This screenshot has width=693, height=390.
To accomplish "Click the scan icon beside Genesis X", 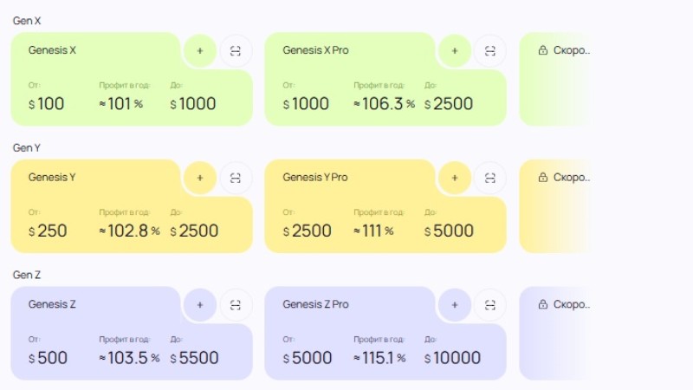I will point(236,51).
